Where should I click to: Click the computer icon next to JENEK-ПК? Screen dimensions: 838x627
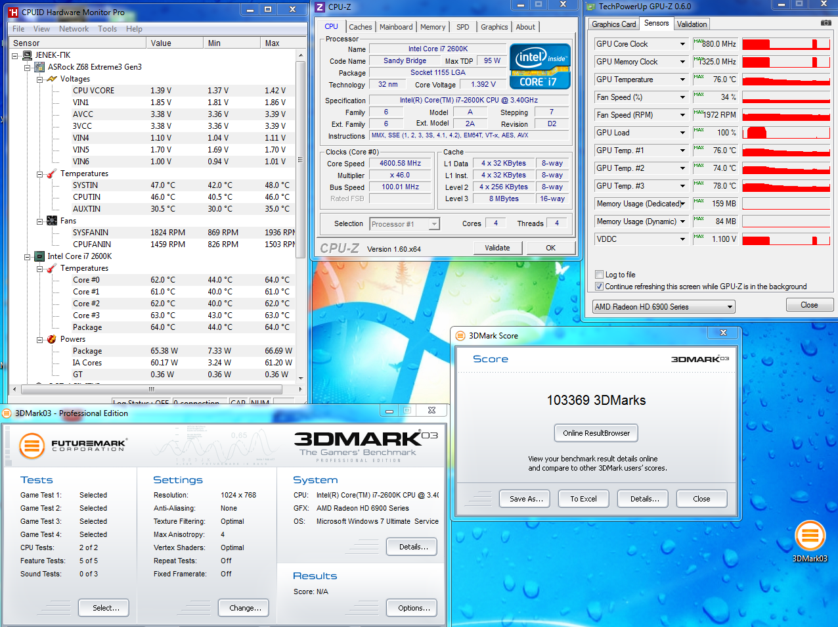click(27, 55)
